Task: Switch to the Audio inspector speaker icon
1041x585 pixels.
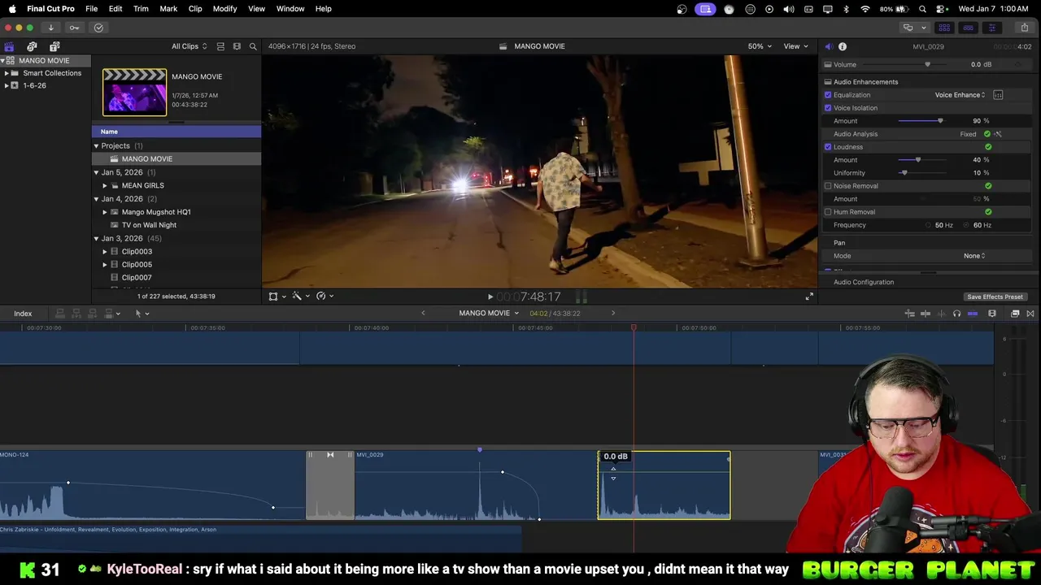Action: pyautogui.click(x=828, y=46)
